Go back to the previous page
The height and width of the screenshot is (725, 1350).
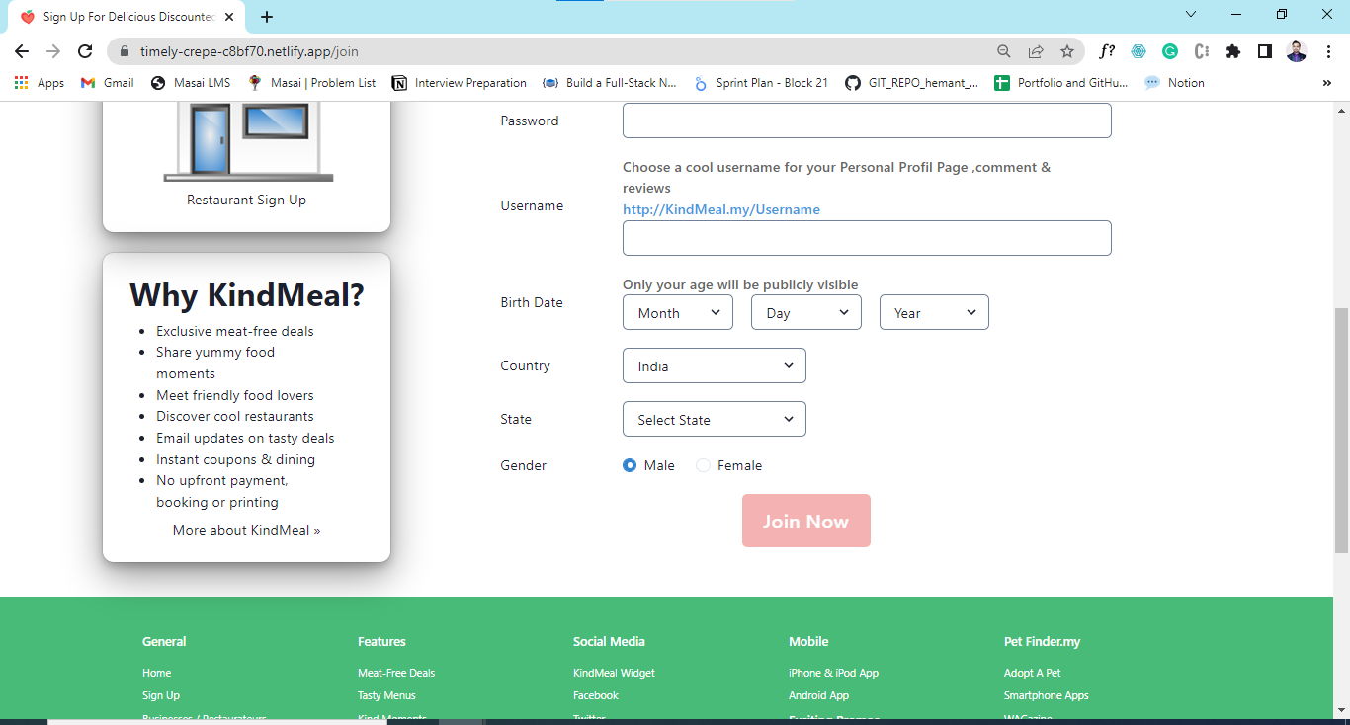(22, 51)
